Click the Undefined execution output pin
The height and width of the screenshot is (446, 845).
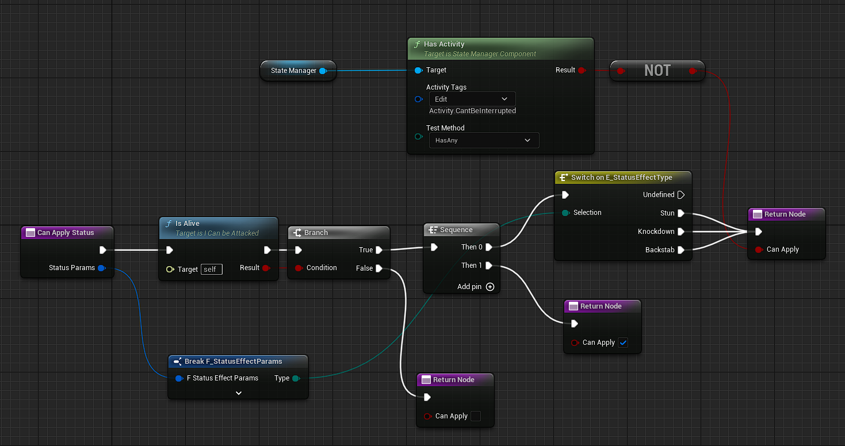(x=681, y=195)
